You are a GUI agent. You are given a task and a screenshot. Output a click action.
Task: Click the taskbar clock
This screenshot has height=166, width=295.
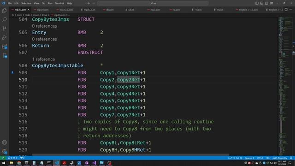point(282,163)
